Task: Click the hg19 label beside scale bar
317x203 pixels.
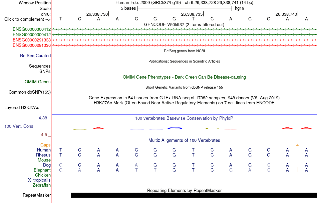Action: (x=240, y=8)
